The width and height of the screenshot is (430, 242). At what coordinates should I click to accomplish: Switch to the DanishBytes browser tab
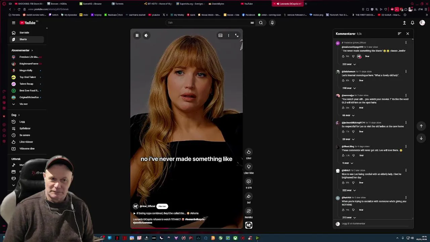[218, 4]
